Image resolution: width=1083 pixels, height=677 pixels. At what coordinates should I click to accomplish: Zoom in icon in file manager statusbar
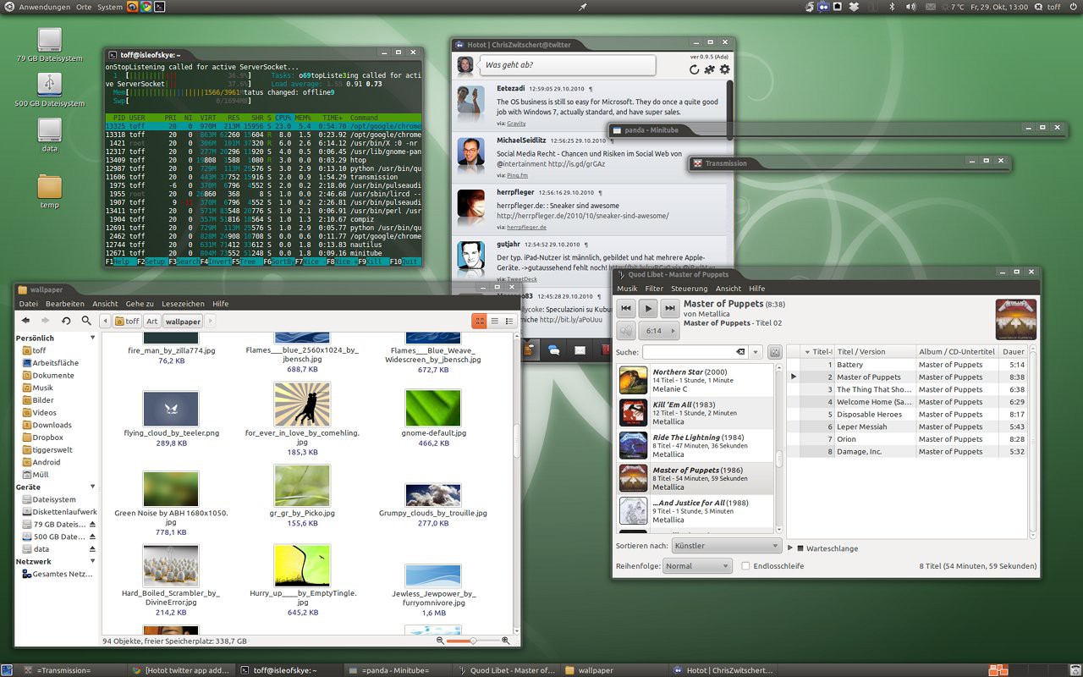[506, 641]
